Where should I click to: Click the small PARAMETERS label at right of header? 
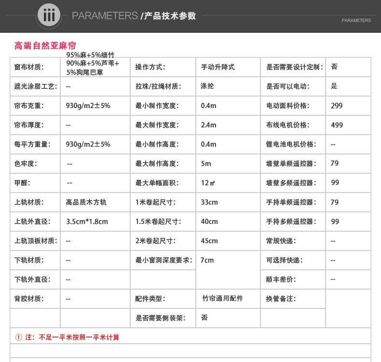click(356, 20)
